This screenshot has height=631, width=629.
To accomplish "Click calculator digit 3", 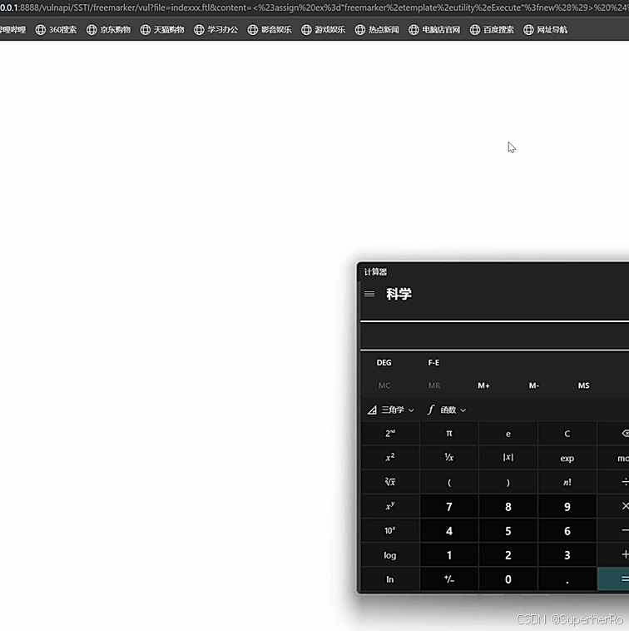I will coord(567,555).
